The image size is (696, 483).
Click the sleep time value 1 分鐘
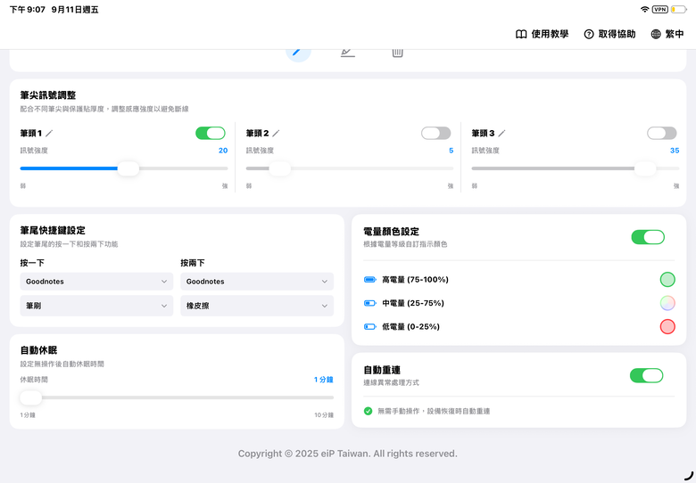(x=324, y=380)
